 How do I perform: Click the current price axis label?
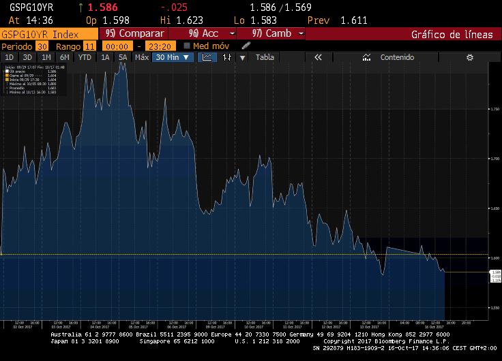(496, 277)
